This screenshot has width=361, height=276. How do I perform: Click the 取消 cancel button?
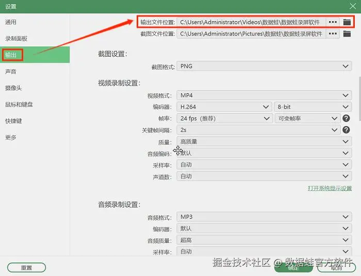(336, 267)
